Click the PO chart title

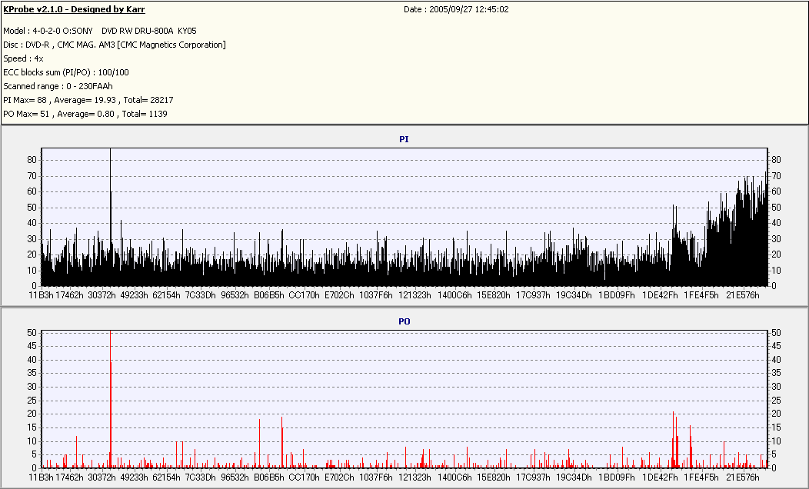pyautogui.click(x=404, y=321)
